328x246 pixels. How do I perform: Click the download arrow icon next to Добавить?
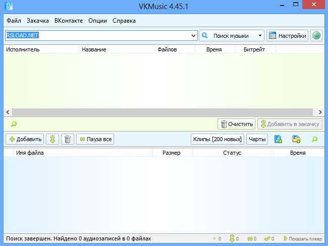pos(52,139)
